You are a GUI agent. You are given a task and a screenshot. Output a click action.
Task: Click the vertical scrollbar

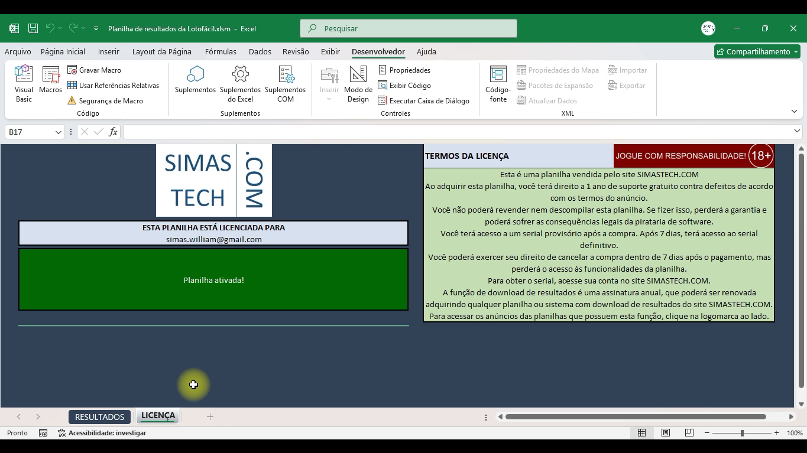(802, 271)
